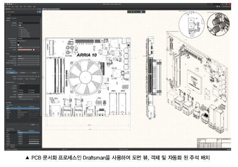Screen dimensions: 238x167
Task: Click the blue icon beside the filter icon
Action: tap(40, 12)
